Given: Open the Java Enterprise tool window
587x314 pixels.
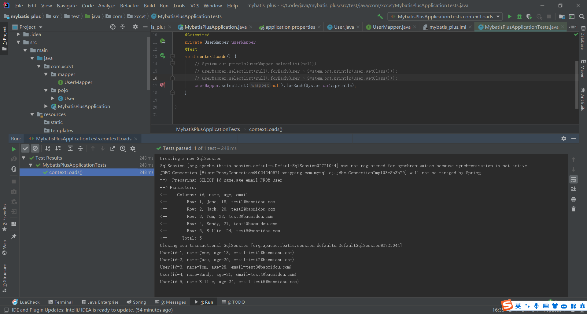Looking at the screenshot, I should [100, 302].
